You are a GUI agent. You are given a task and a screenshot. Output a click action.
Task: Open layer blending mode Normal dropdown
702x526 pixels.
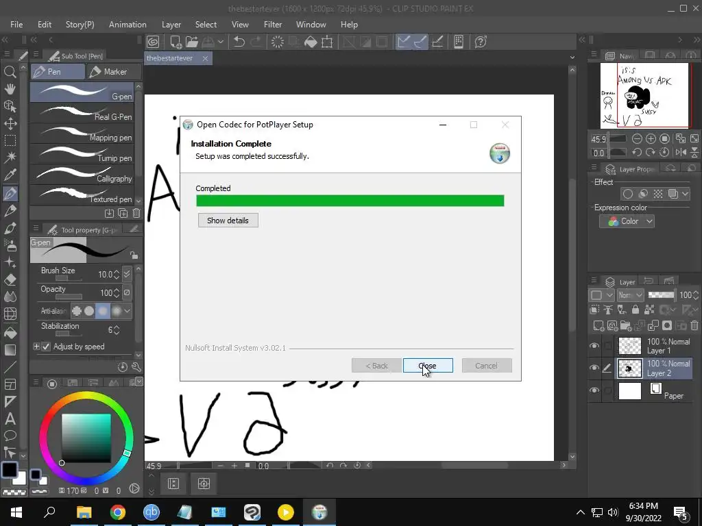click(631, 295)
